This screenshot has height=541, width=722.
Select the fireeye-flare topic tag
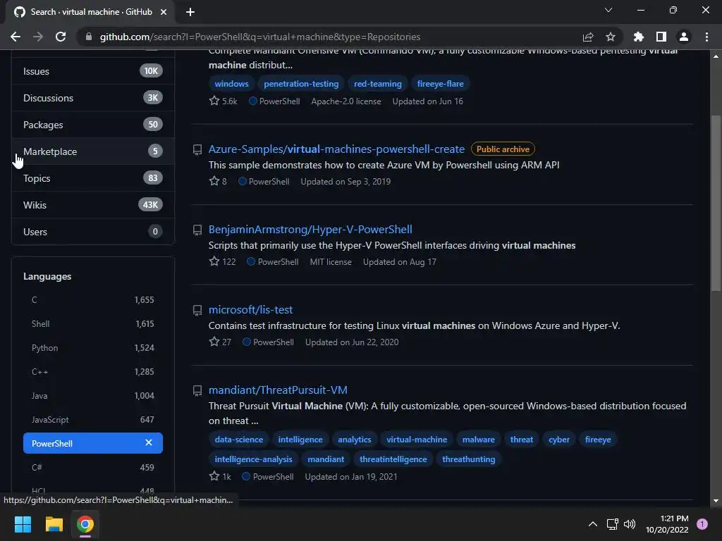point(440,84)
